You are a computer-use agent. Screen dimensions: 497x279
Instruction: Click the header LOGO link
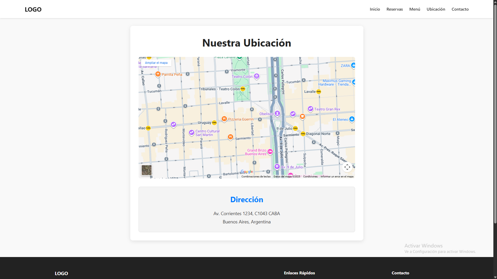point(33,9)
